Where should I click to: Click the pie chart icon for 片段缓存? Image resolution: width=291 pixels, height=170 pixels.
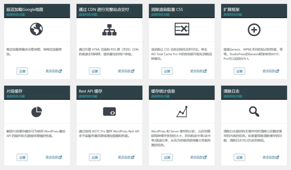(x=37, y=111)
